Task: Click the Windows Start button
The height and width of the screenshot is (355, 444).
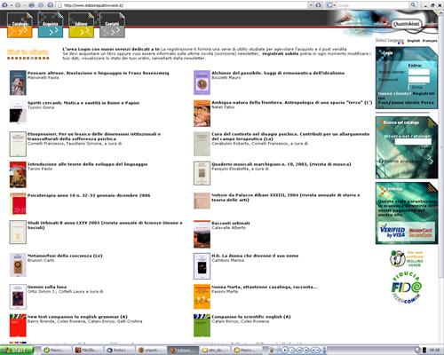Action: click(16, 351)
